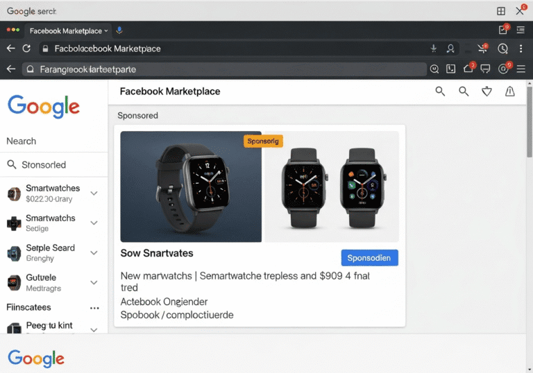Click the blue microphone icon beside the tab
This screenshot has width=533, height=373.
click(x=119, y=31)
